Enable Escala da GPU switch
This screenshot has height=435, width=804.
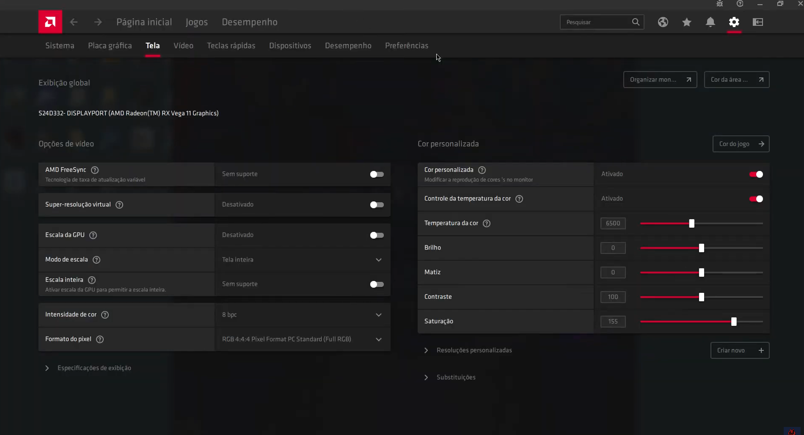(x=377, y=235)
